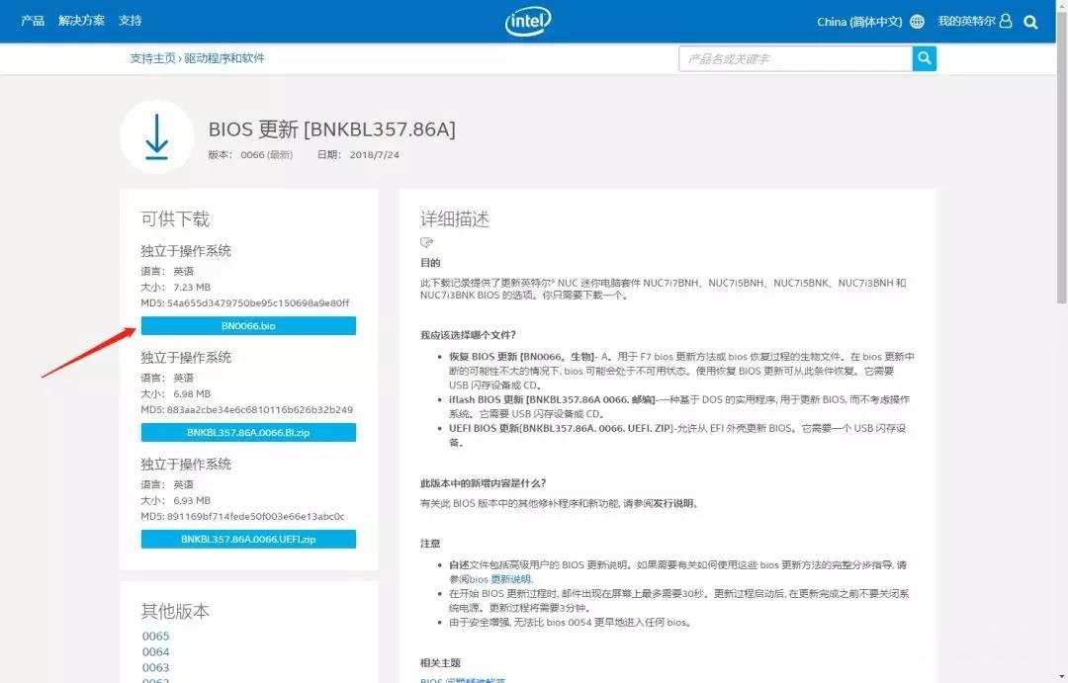Click the 大小: 6.93 MB text
Image resolution: width=1068 pixels, height=683 pixels.
click(176, 501)
